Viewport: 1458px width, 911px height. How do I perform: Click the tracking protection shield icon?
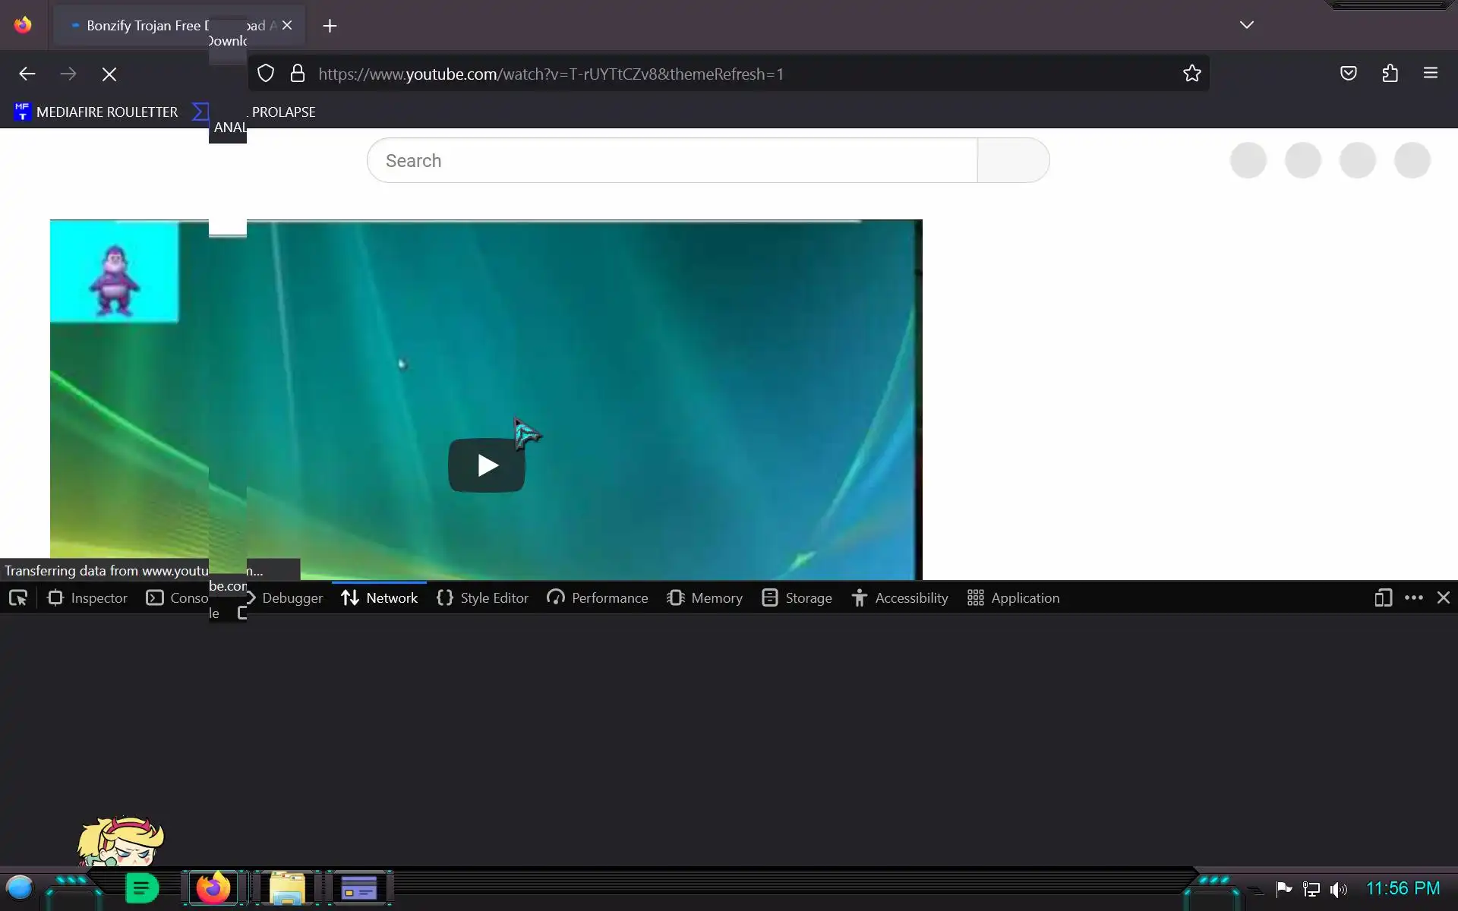pyautogui.click(x=266, y=74)
